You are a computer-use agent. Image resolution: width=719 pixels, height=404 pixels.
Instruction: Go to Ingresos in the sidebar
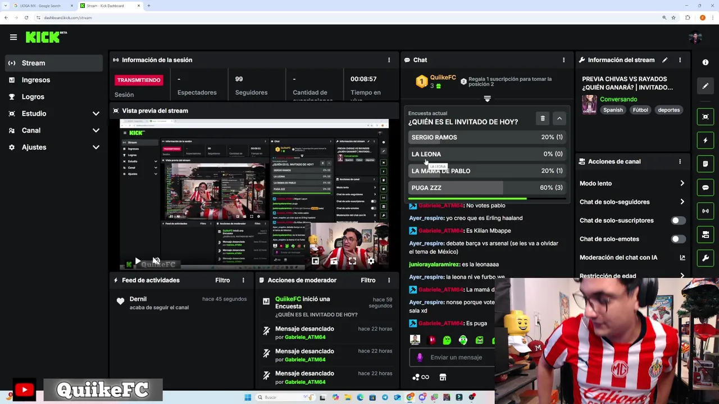[54, 80]
